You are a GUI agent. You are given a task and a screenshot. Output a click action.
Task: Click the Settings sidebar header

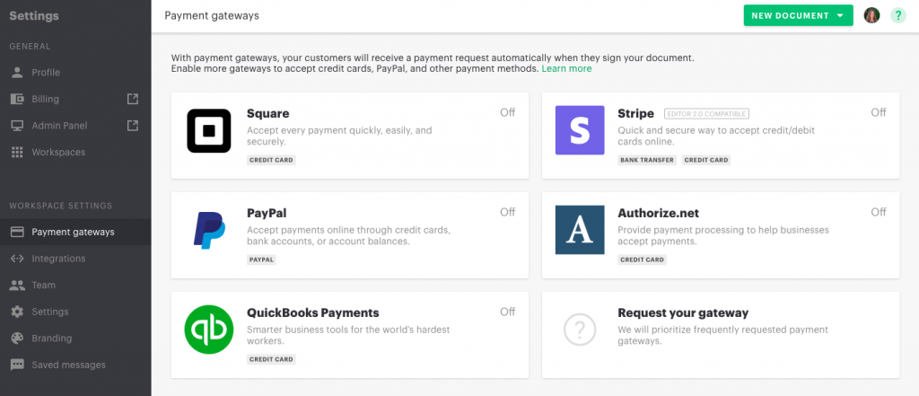click(34, 16)
